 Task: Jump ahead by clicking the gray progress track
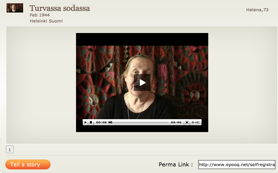point(140,122)
